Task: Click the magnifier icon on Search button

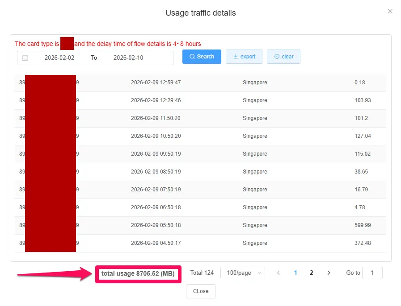Action: pyautogui.click(x=192, y=56)
